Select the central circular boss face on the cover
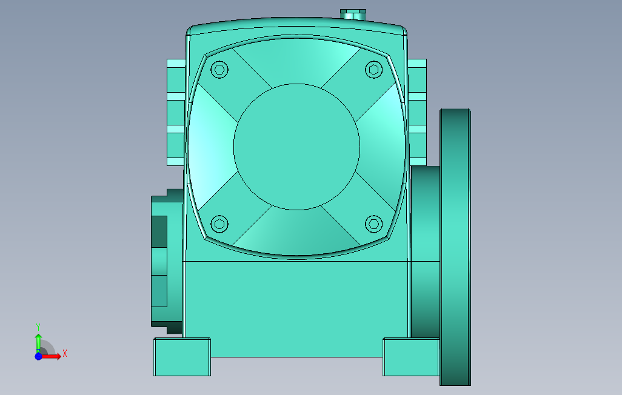 click(296, 147)
